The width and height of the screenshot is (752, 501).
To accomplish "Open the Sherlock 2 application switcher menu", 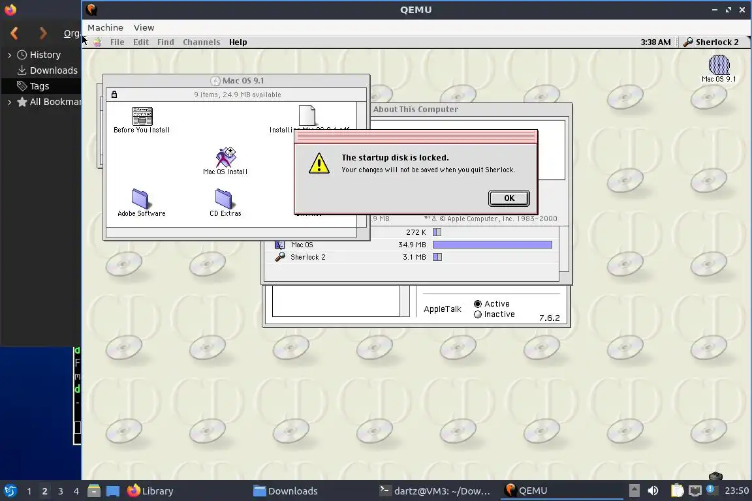I will coord(712,42).
